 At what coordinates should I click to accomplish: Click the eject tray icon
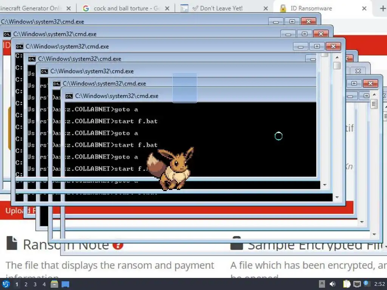[322, 284]
